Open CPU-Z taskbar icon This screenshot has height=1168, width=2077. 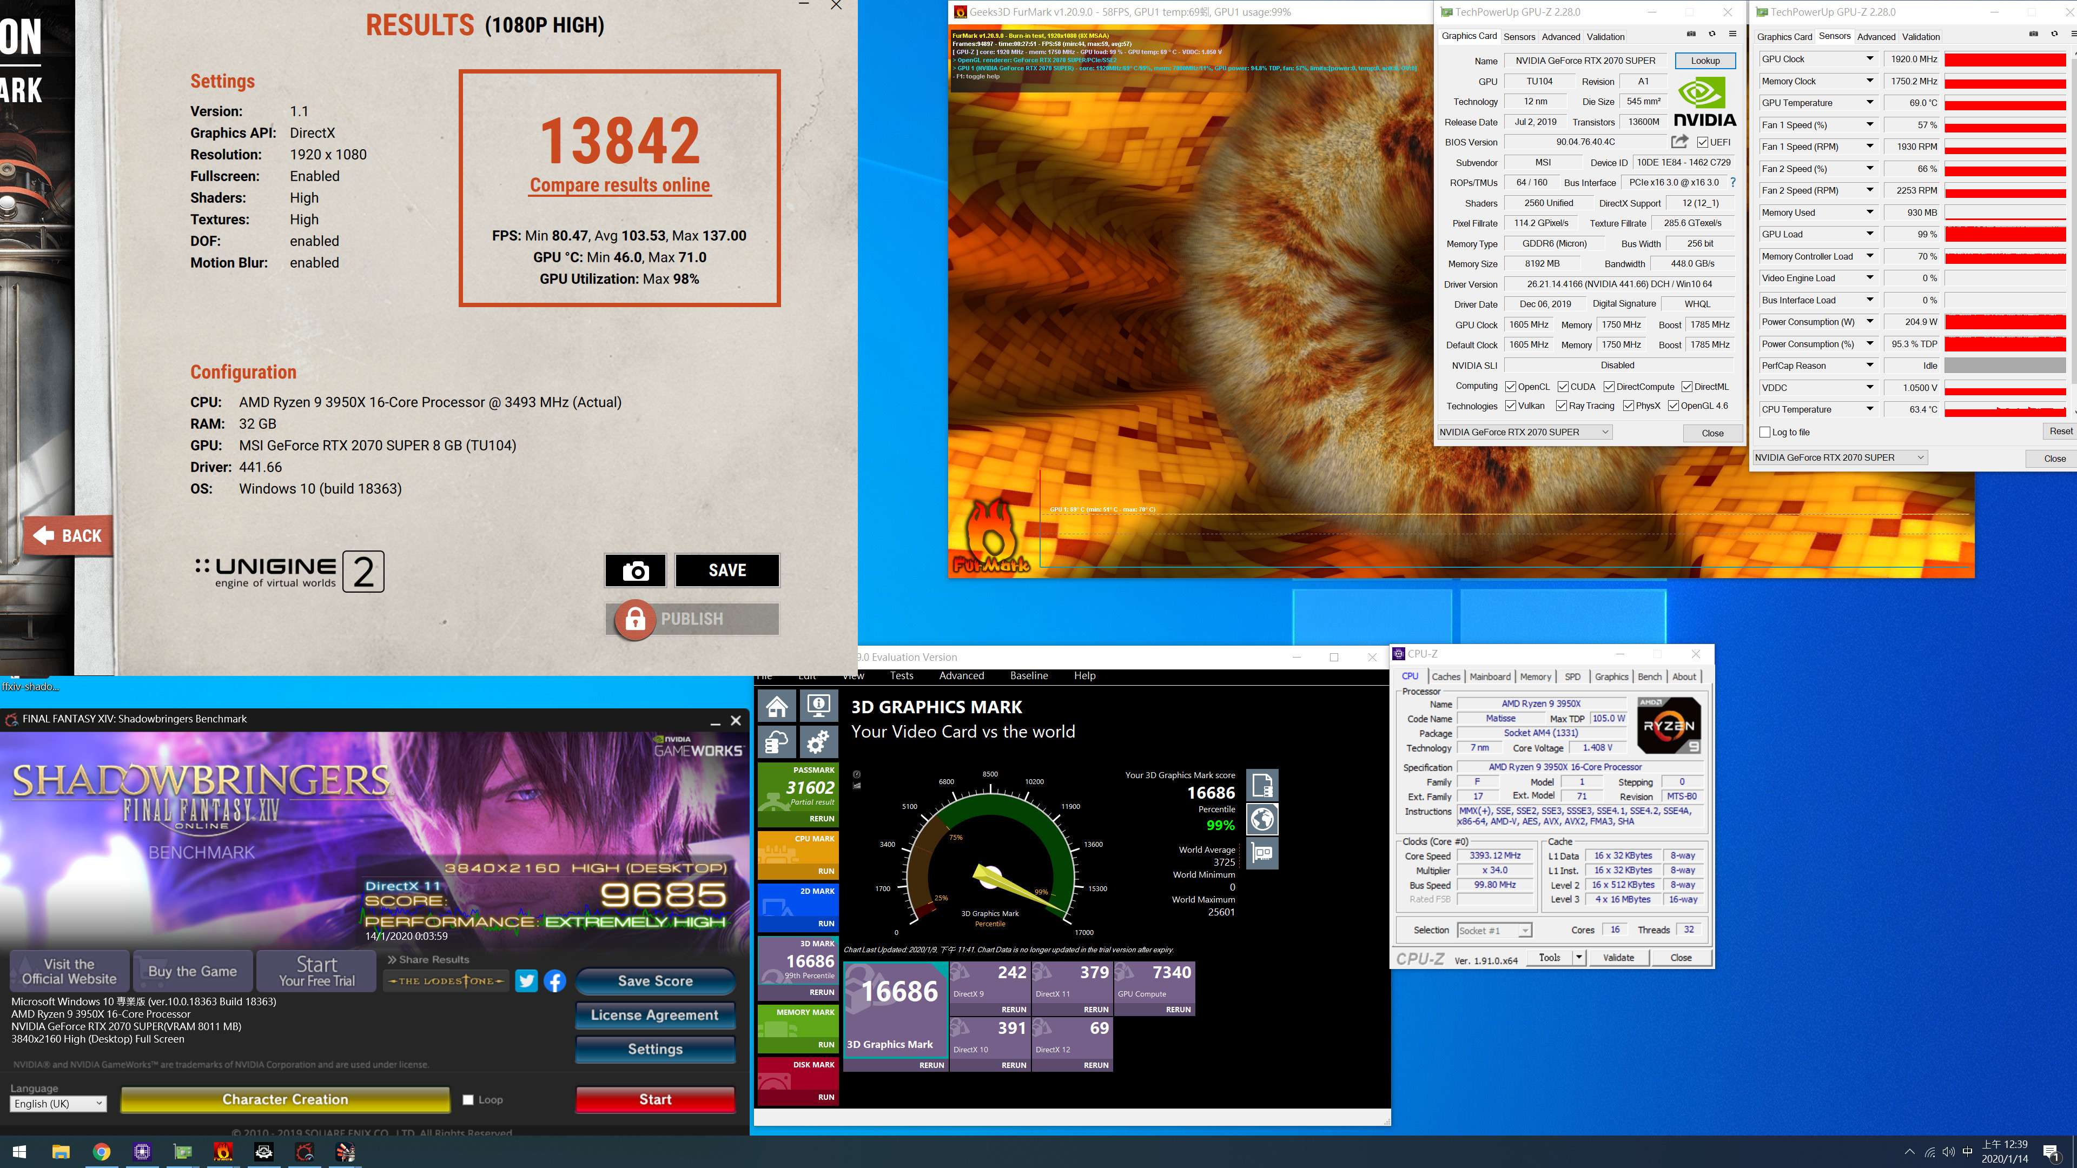click(x=142, y=1152)
